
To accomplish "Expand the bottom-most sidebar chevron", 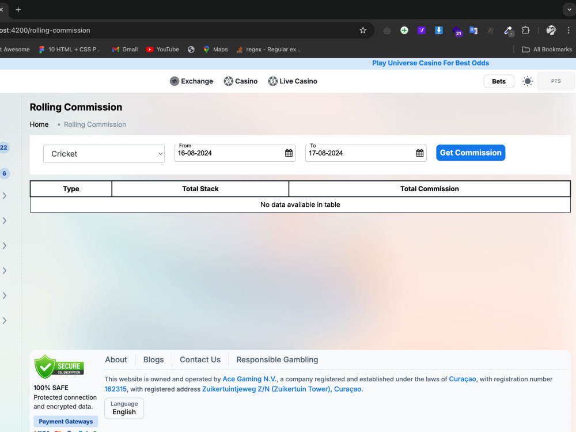I will tap(5, 321).
